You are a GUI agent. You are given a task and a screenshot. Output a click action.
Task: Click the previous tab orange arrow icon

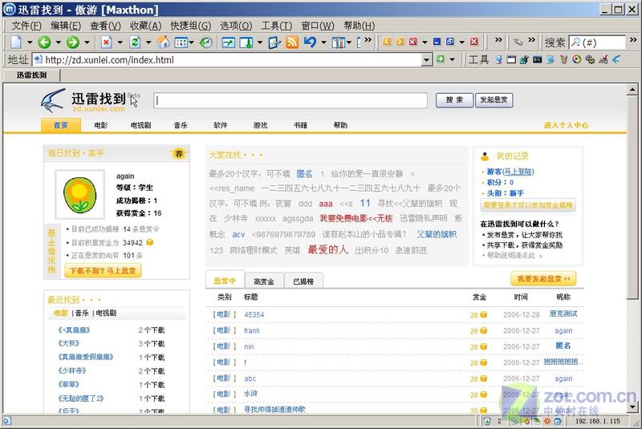click(x=387, y=42)
